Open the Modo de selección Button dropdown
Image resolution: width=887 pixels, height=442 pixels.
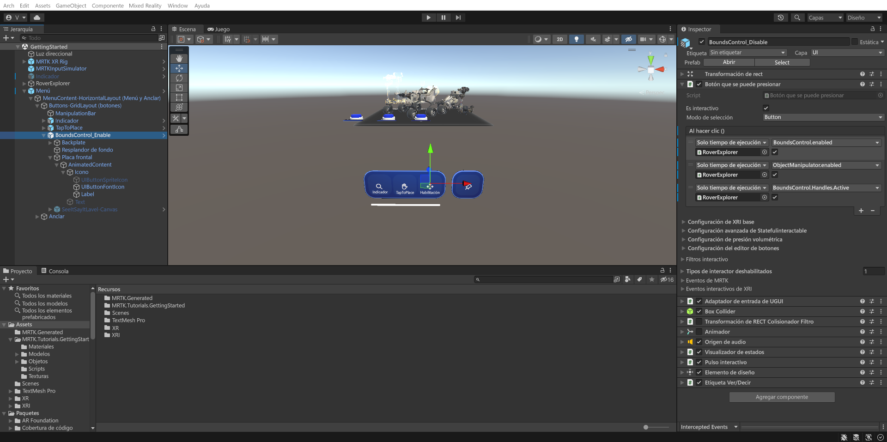(x=822, y=117)
